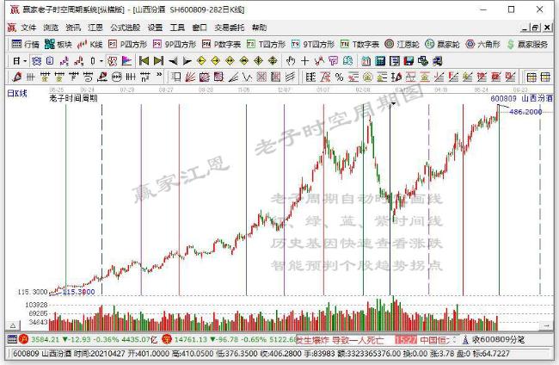This screenshot has width=559, height=365.
Task: Select the crosshair cursor tool
Action: [304, 61]
